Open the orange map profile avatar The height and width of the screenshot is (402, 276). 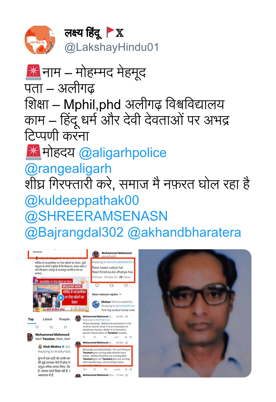[40, 40]
